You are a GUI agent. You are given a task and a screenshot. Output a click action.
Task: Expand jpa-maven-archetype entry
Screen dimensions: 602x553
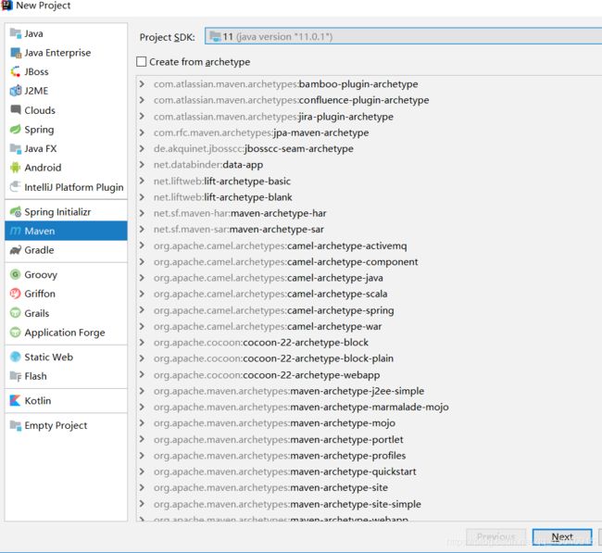(x=142, y=132)
